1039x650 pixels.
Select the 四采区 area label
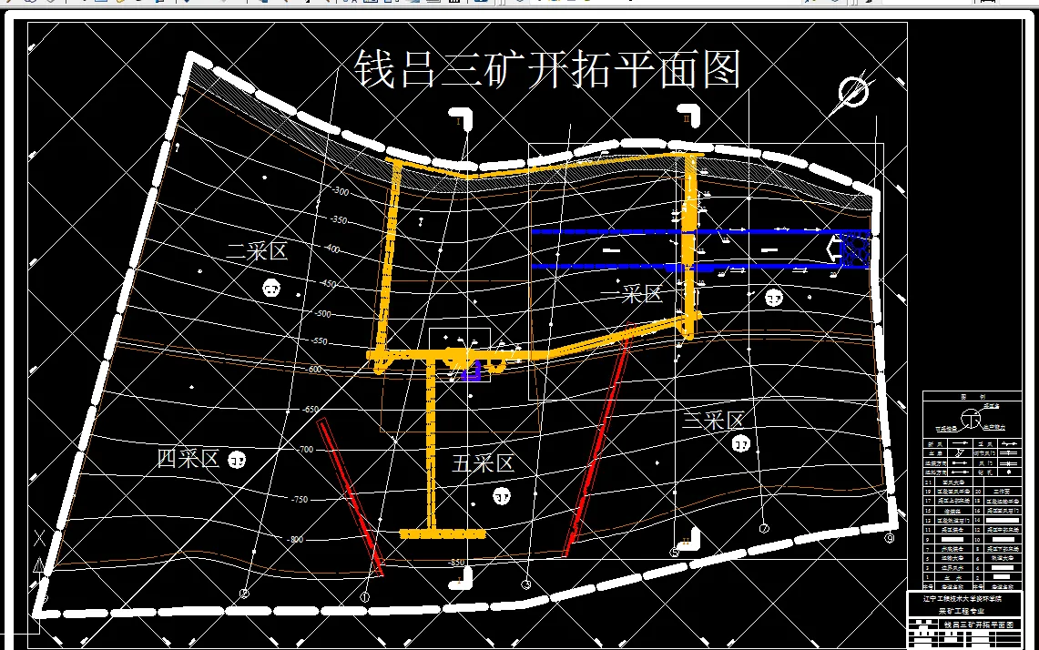coord(188,458)
